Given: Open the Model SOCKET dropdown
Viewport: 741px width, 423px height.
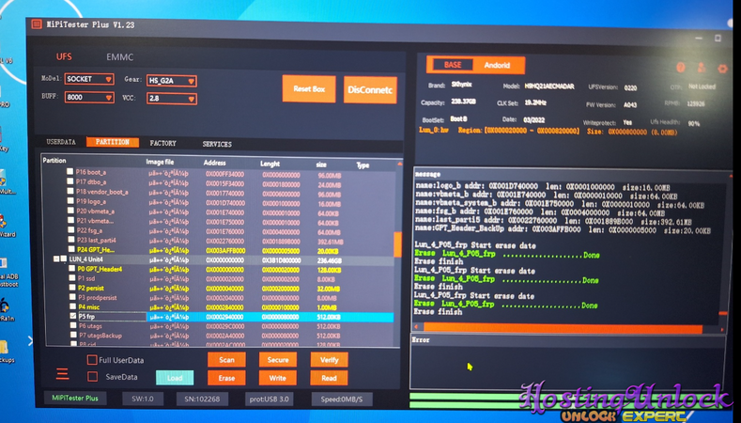Looking at the screenshot, I should point(90,81).
